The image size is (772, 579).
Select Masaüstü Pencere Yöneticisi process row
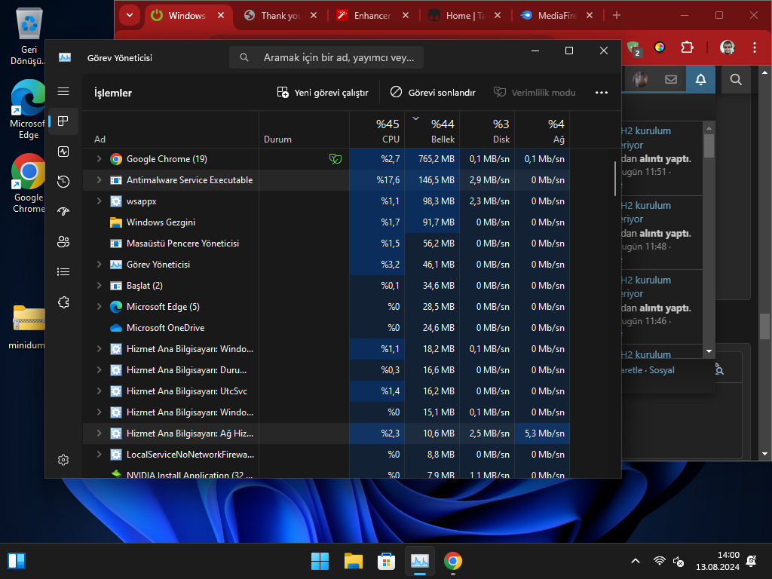pos(326,244)
